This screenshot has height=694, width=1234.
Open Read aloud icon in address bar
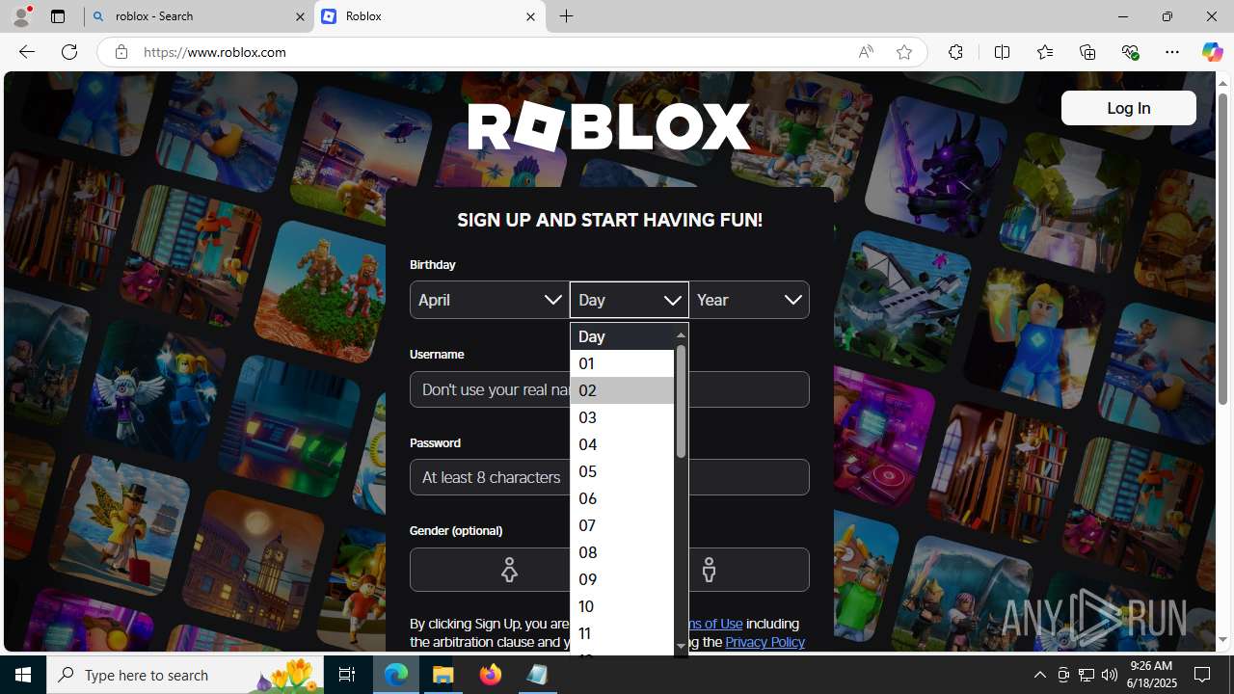pyautogui.click(x=866, y=52)
